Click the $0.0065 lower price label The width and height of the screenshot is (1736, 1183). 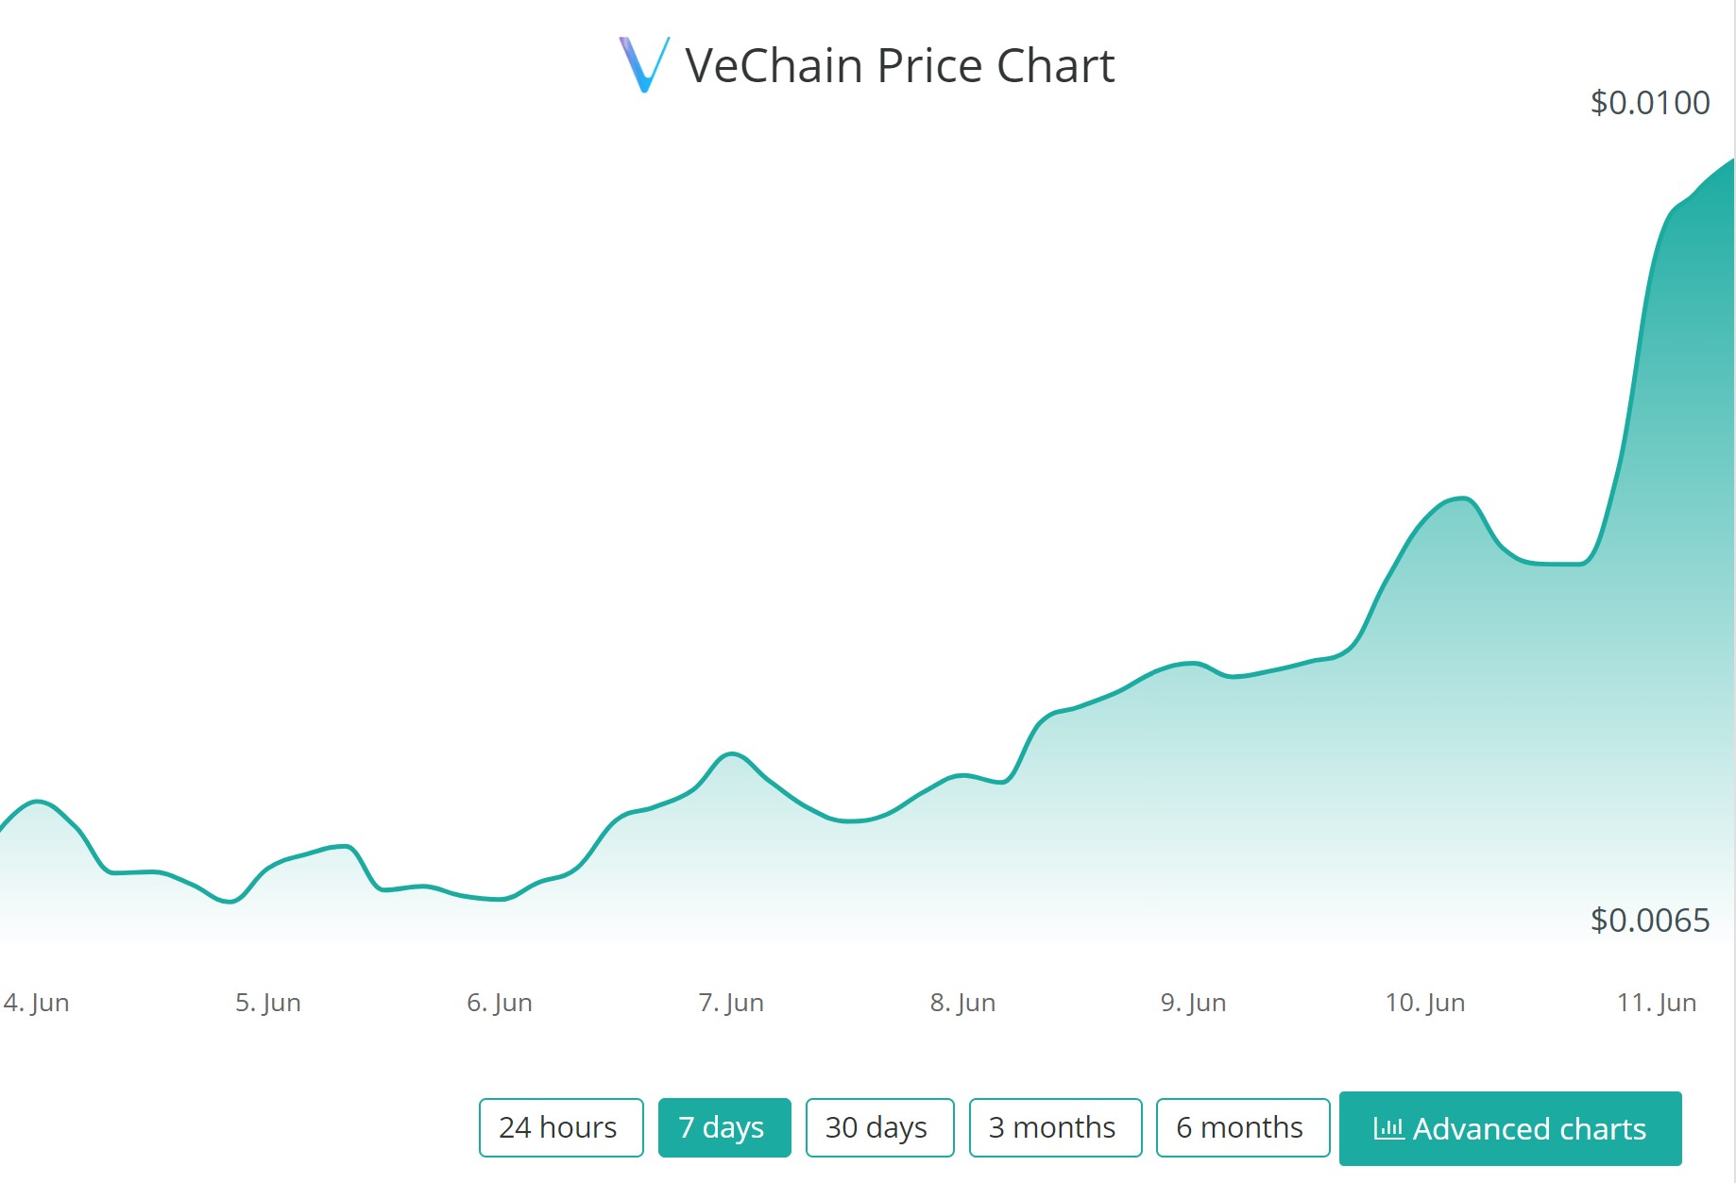point(1649,920)
